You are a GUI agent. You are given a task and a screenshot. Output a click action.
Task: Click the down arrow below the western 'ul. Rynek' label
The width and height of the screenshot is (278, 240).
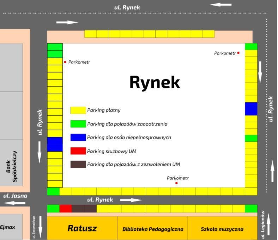pyautogui.click(x=40, y=152)
